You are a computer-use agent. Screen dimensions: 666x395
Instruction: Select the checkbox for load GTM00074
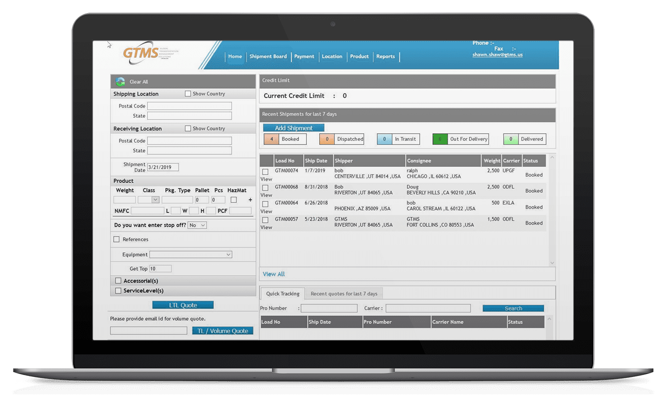pos(265,172)
